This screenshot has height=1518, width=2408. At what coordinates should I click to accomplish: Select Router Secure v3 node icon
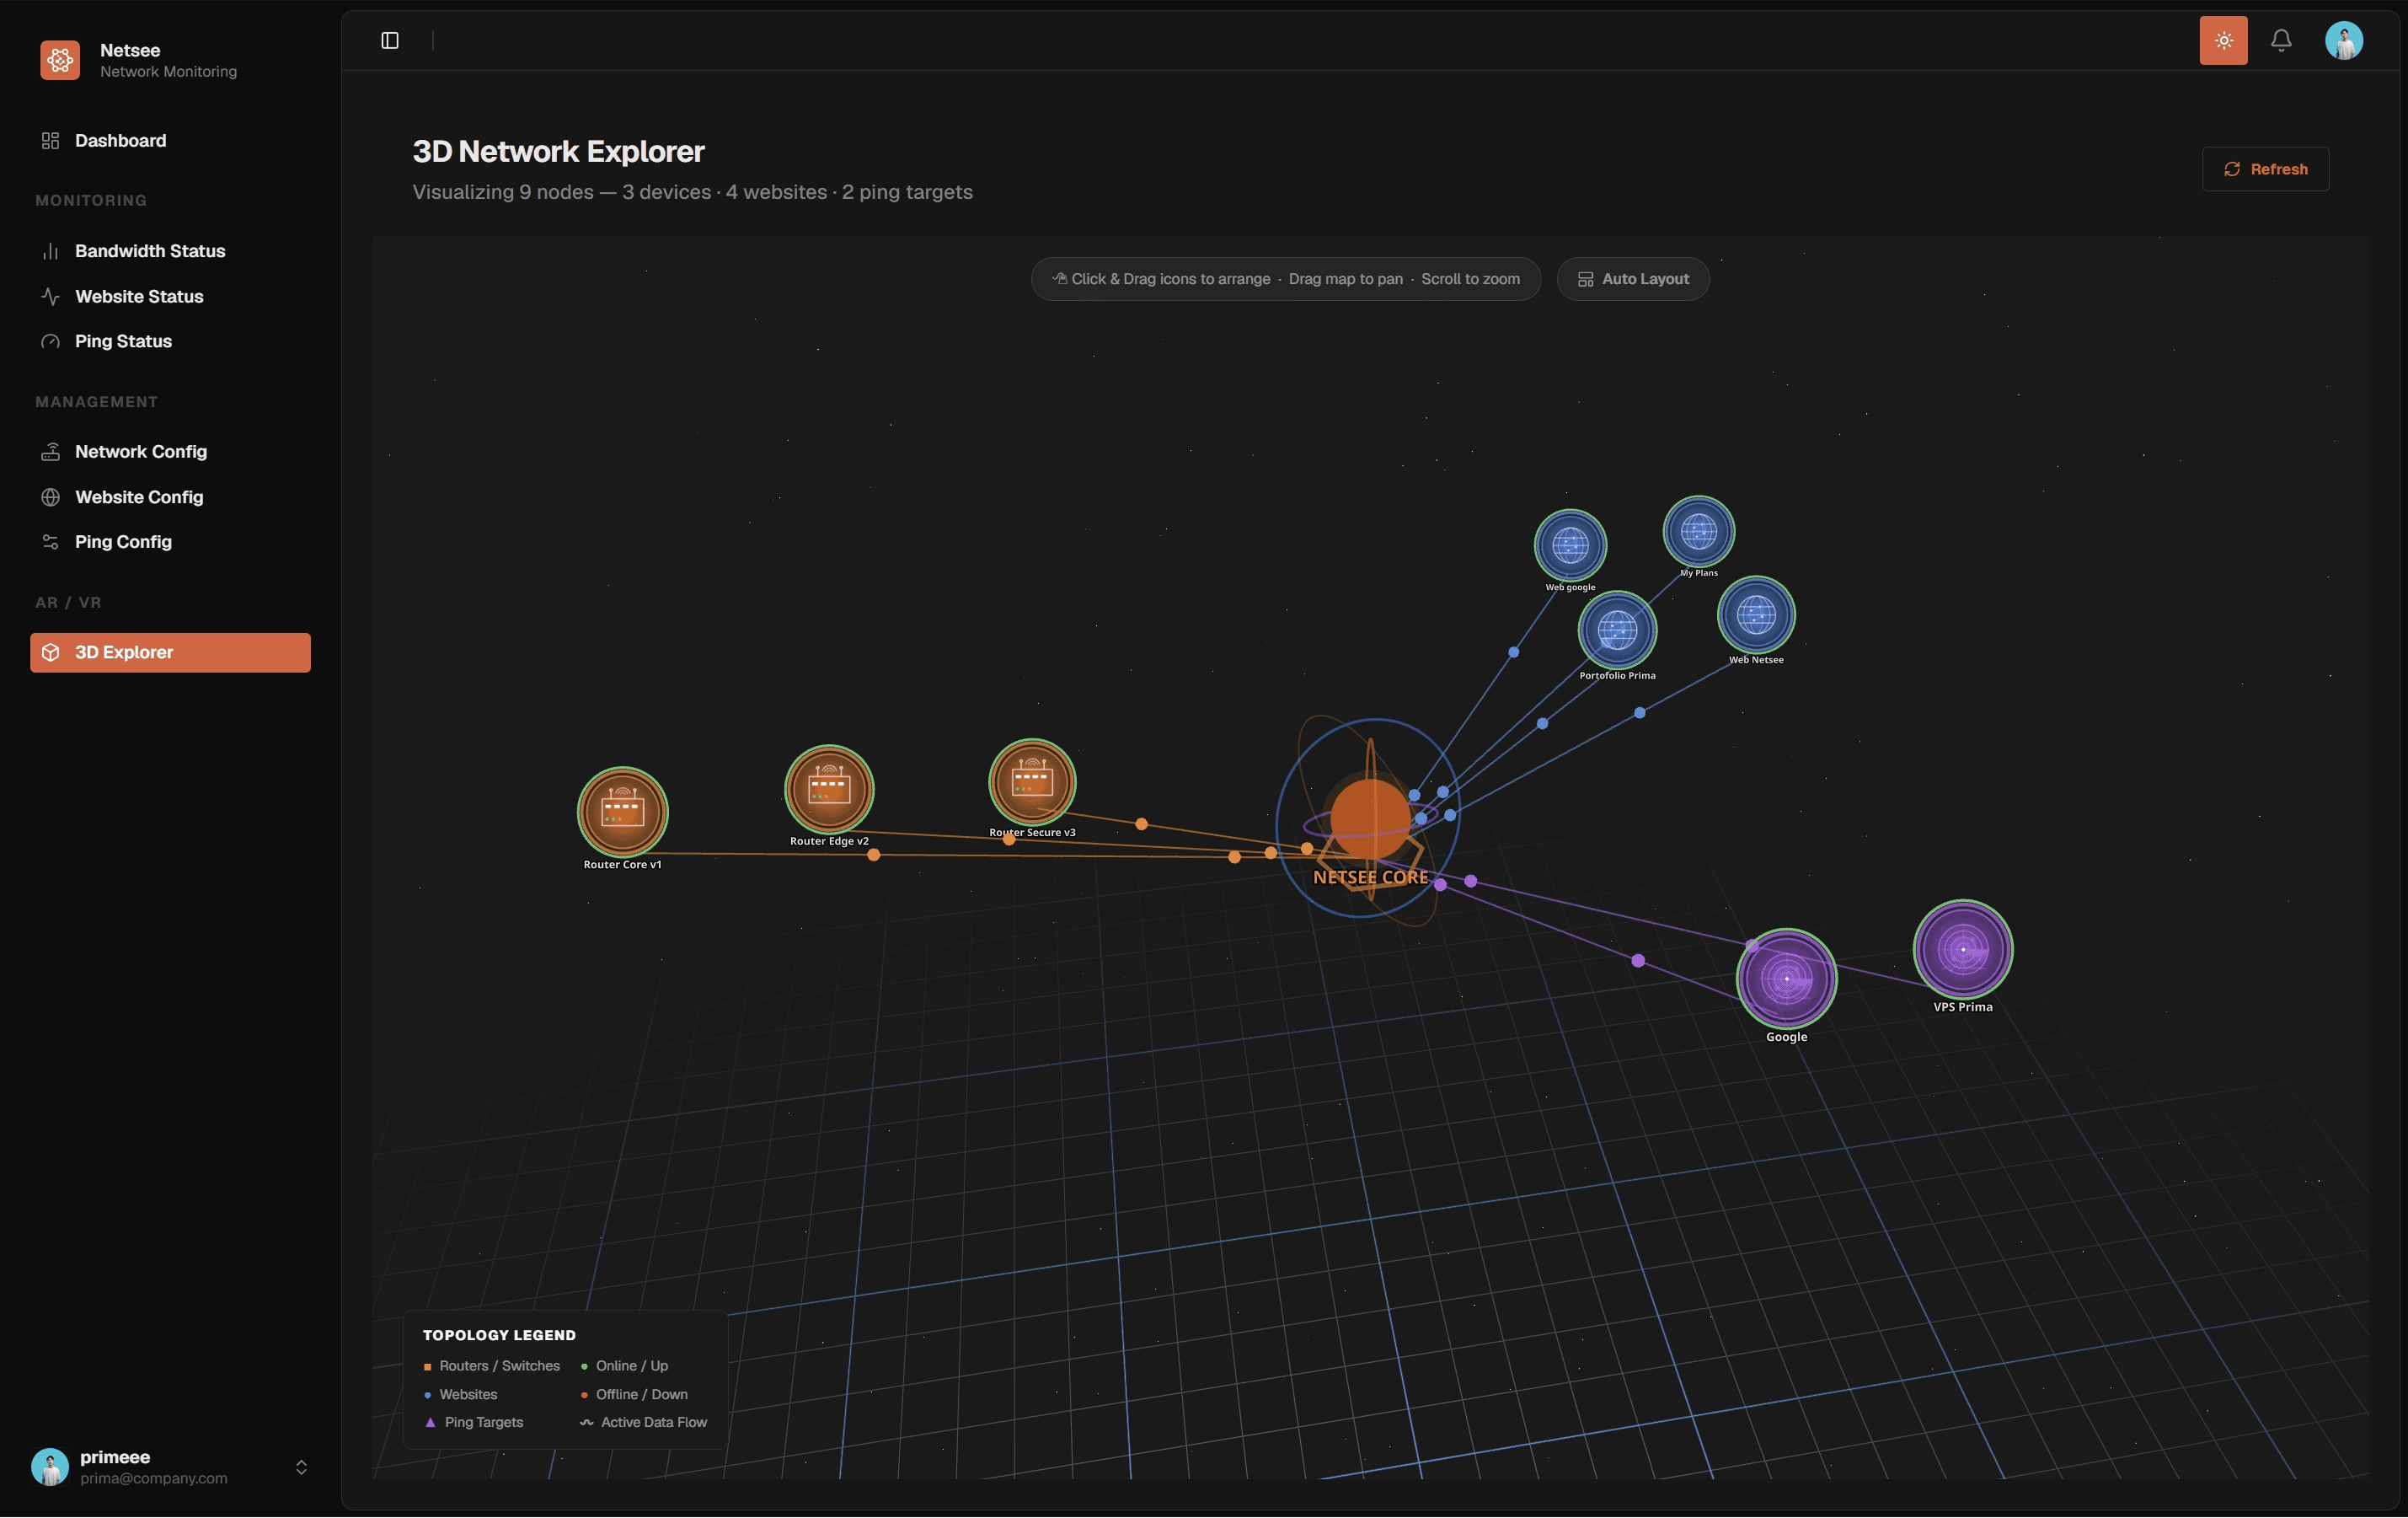1032,781
